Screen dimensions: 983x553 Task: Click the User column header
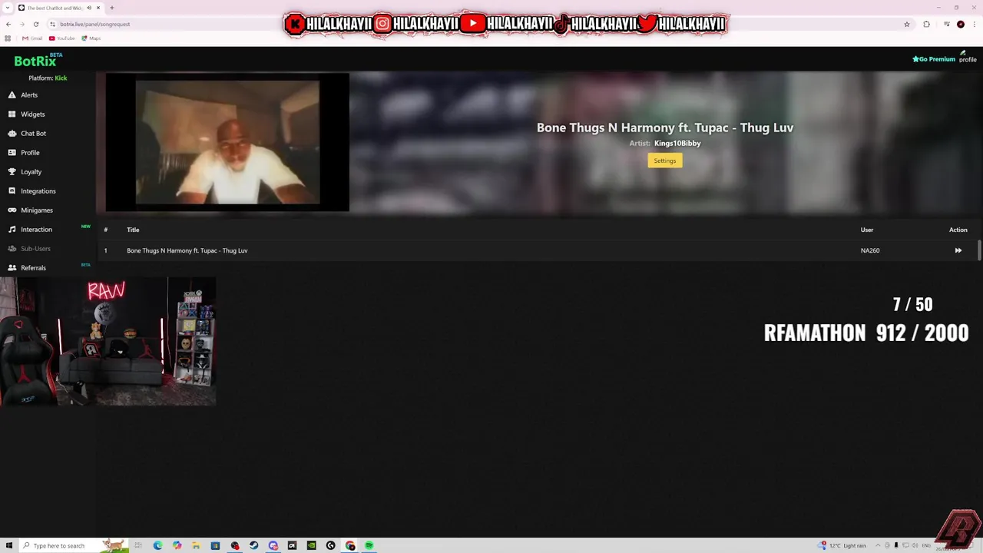click(867, 230)
